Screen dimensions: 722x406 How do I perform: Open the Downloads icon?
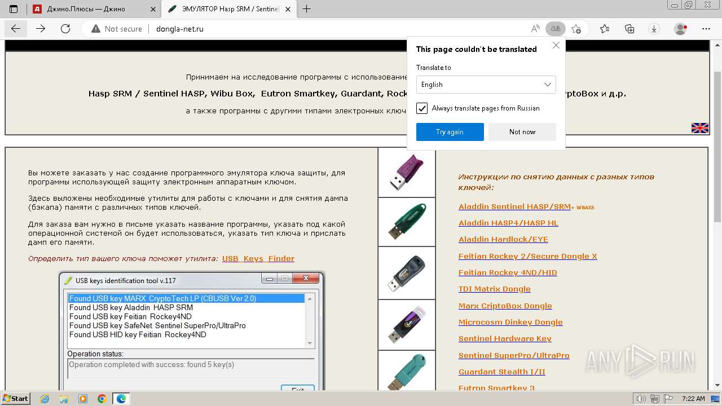[x=654, y=29]
